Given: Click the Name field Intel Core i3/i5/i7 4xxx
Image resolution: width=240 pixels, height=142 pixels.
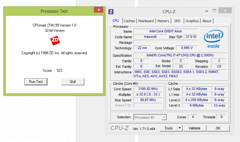Looking at the screenshot, I should point(166,31).
